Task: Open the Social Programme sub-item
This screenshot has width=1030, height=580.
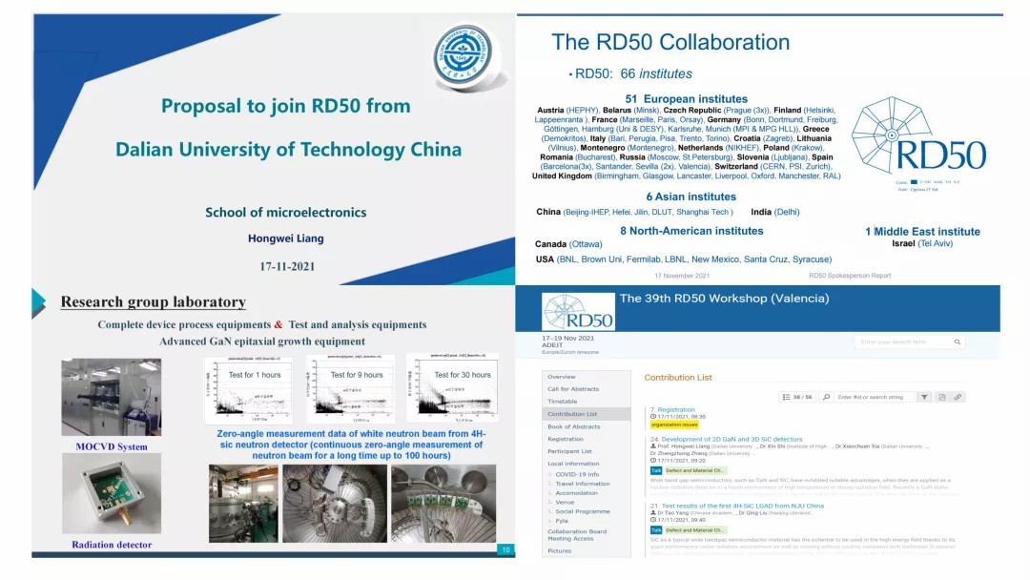Action: click(582, 511)
